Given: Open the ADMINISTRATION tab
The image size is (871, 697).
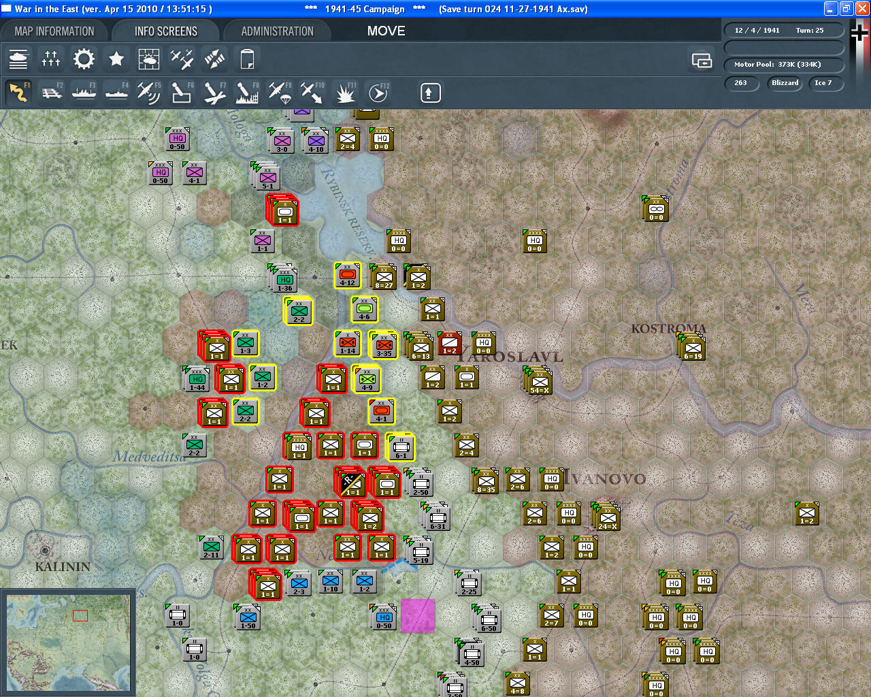Looking at the screenshot, I should click(x=278, y=31).
